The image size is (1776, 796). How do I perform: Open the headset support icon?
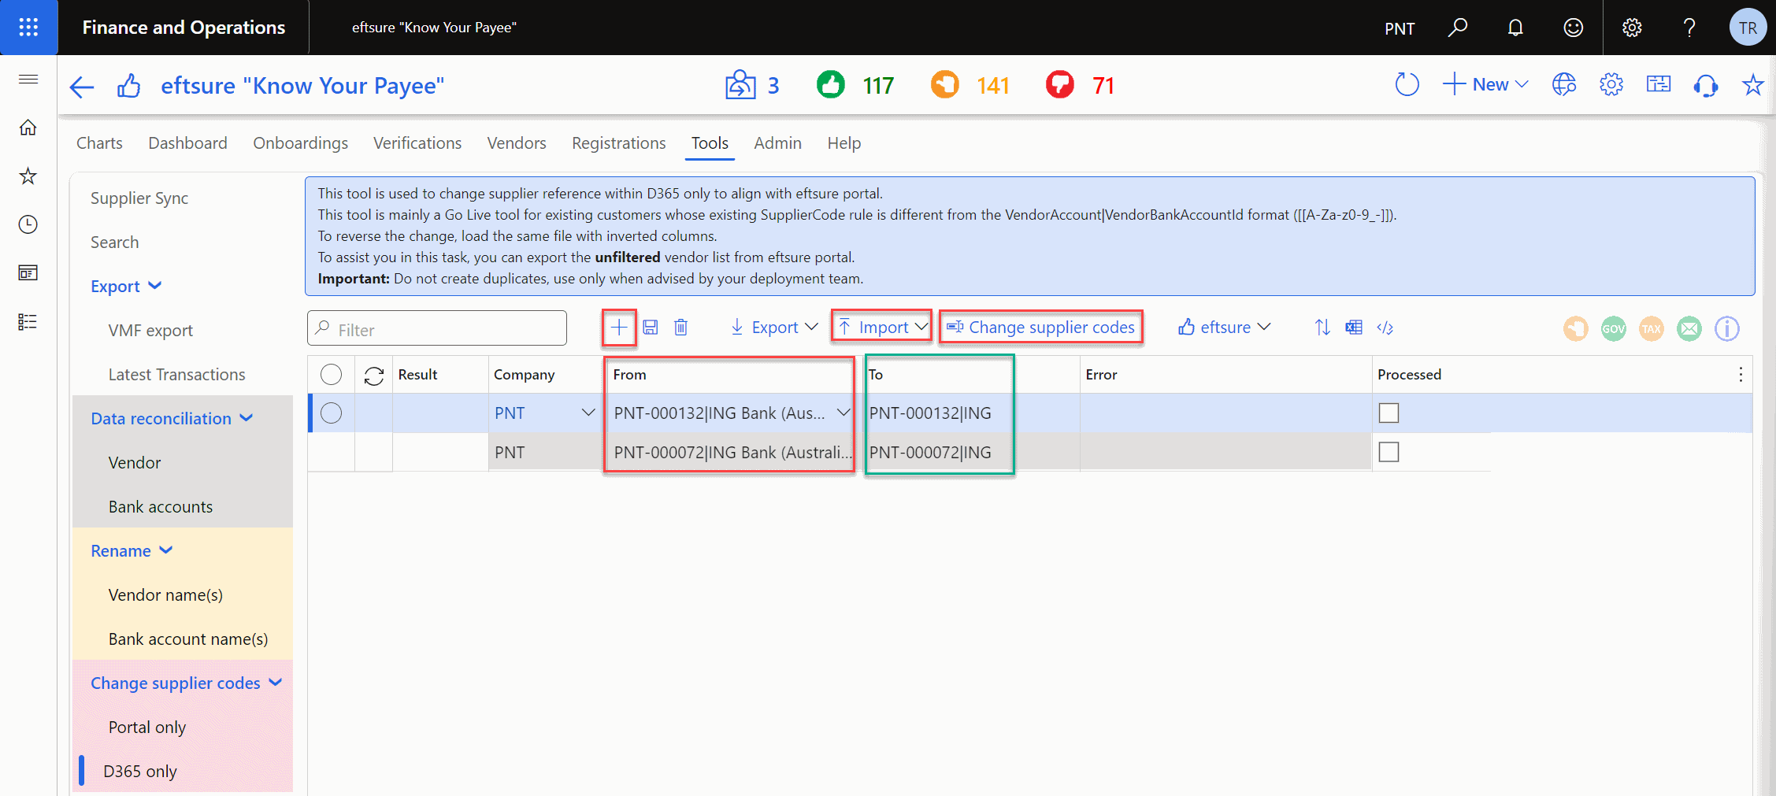pos(1706,84)
